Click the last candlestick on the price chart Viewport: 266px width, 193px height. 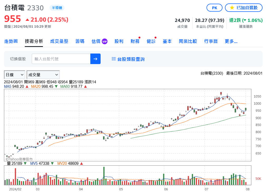pyautogui.click(x=246, y=109)
